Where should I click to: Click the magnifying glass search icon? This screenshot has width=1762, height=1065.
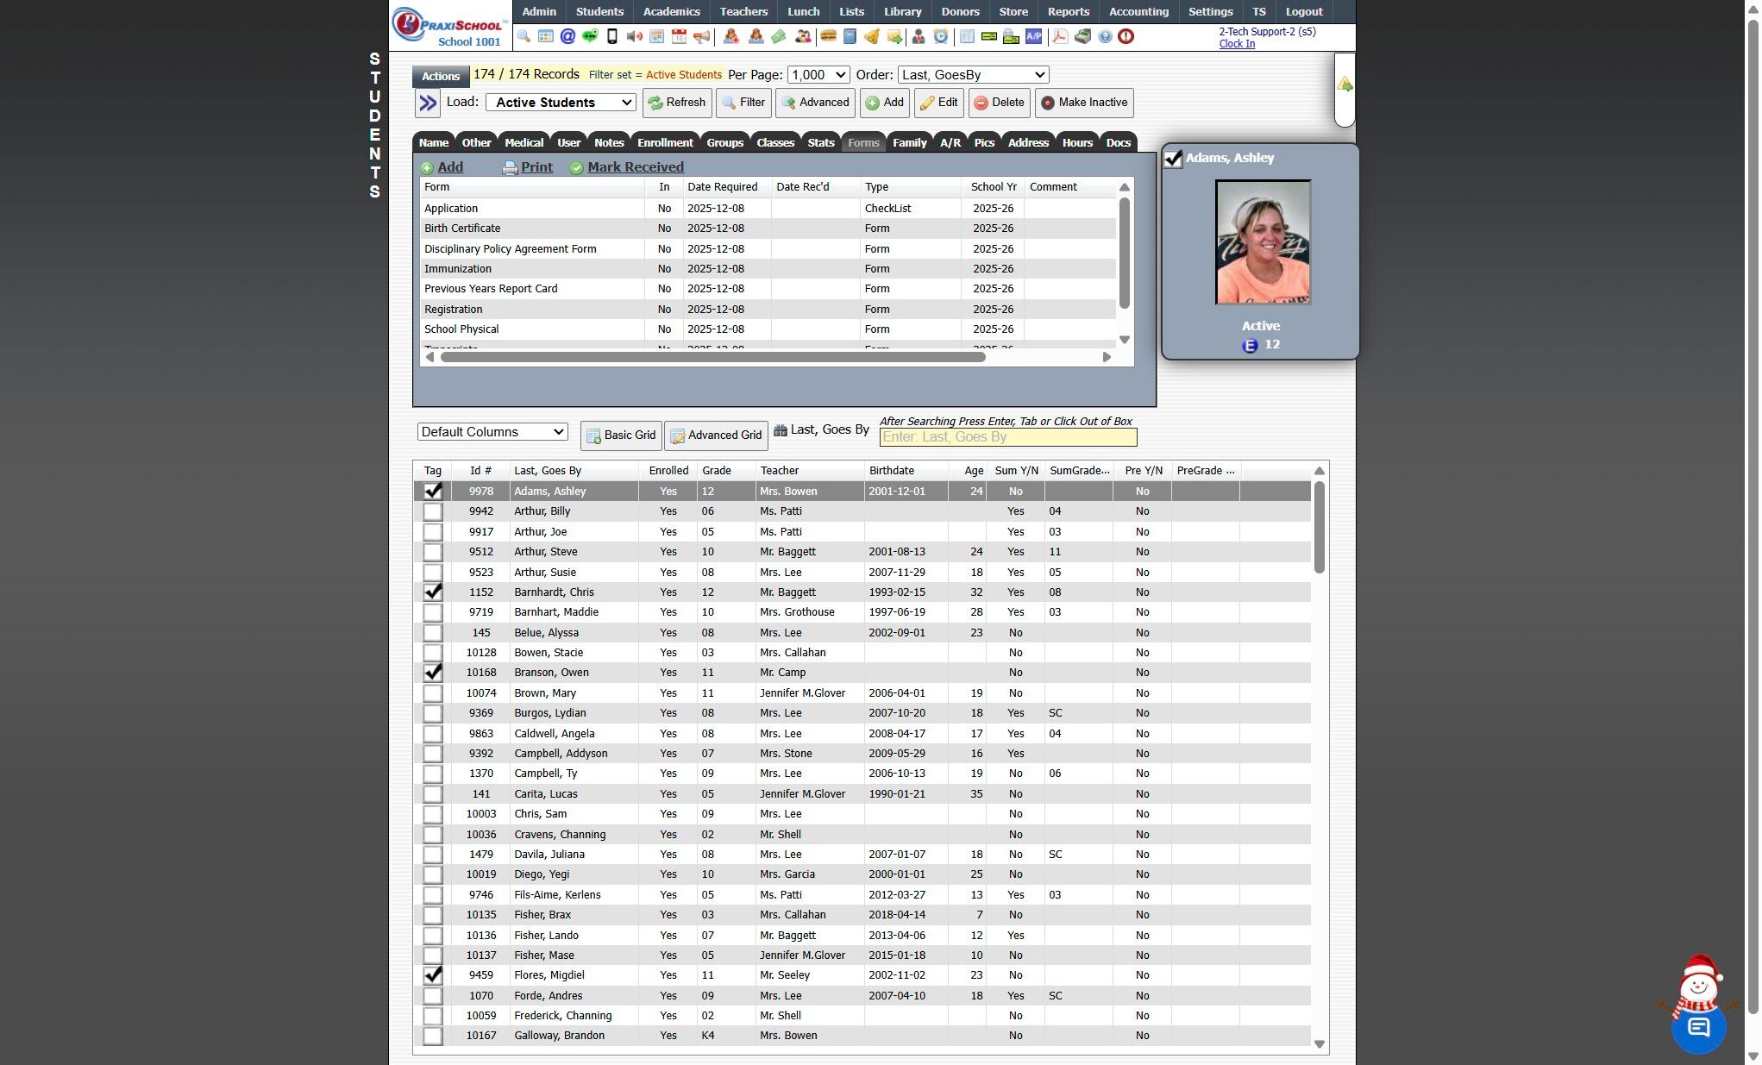click(x=524, y=36)
